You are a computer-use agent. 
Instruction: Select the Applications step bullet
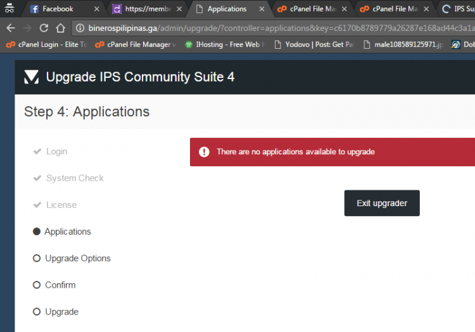(x=37, y=231)
